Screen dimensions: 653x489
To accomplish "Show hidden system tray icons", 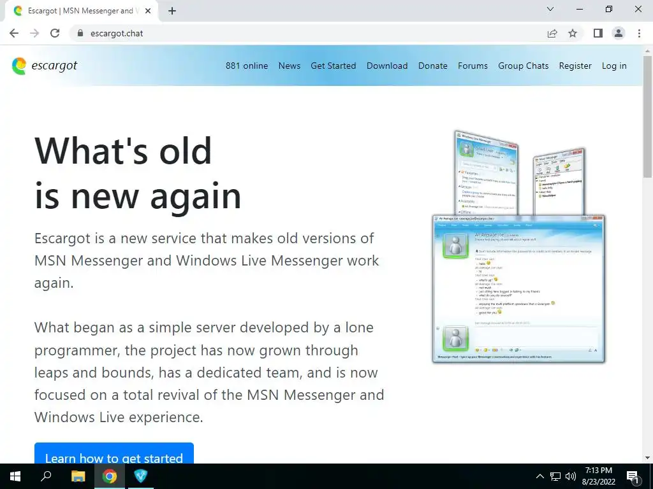I will point(539,476).
